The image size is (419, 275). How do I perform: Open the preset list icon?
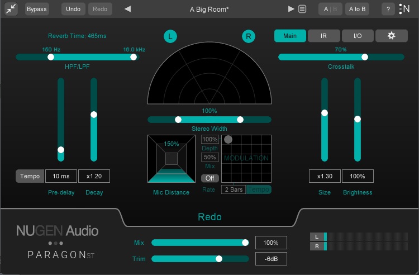(302, 10)
